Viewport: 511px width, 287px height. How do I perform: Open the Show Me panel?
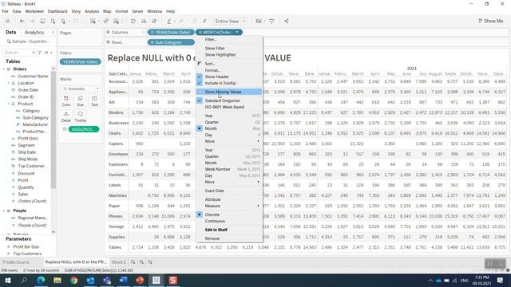tap(491, 22)
